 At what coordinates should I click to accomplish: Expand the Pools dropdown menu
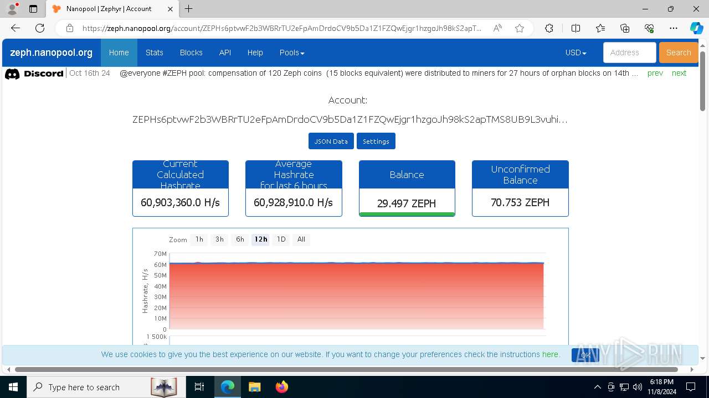pos(292,53)
